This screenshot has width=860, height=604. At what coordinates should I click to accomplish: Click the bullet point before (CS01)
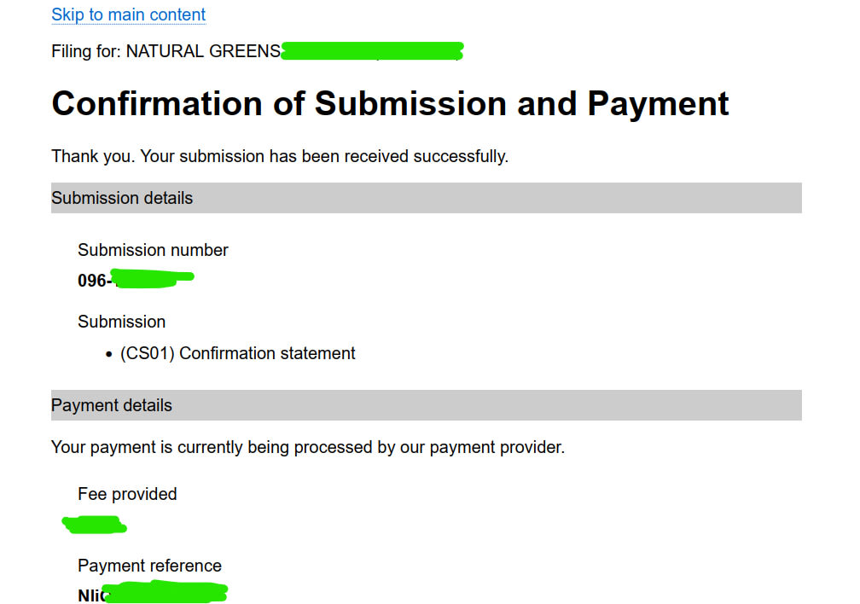tap(109, 354)
